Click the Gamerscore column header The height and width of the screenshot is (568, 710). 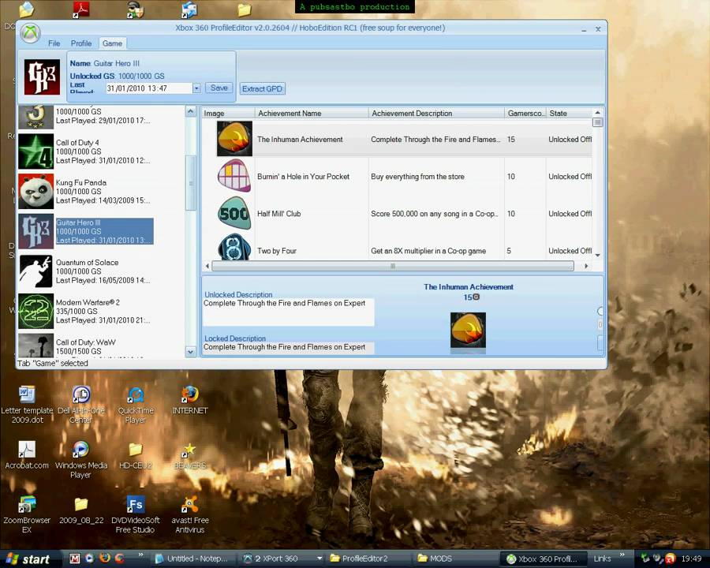(525, 114)
